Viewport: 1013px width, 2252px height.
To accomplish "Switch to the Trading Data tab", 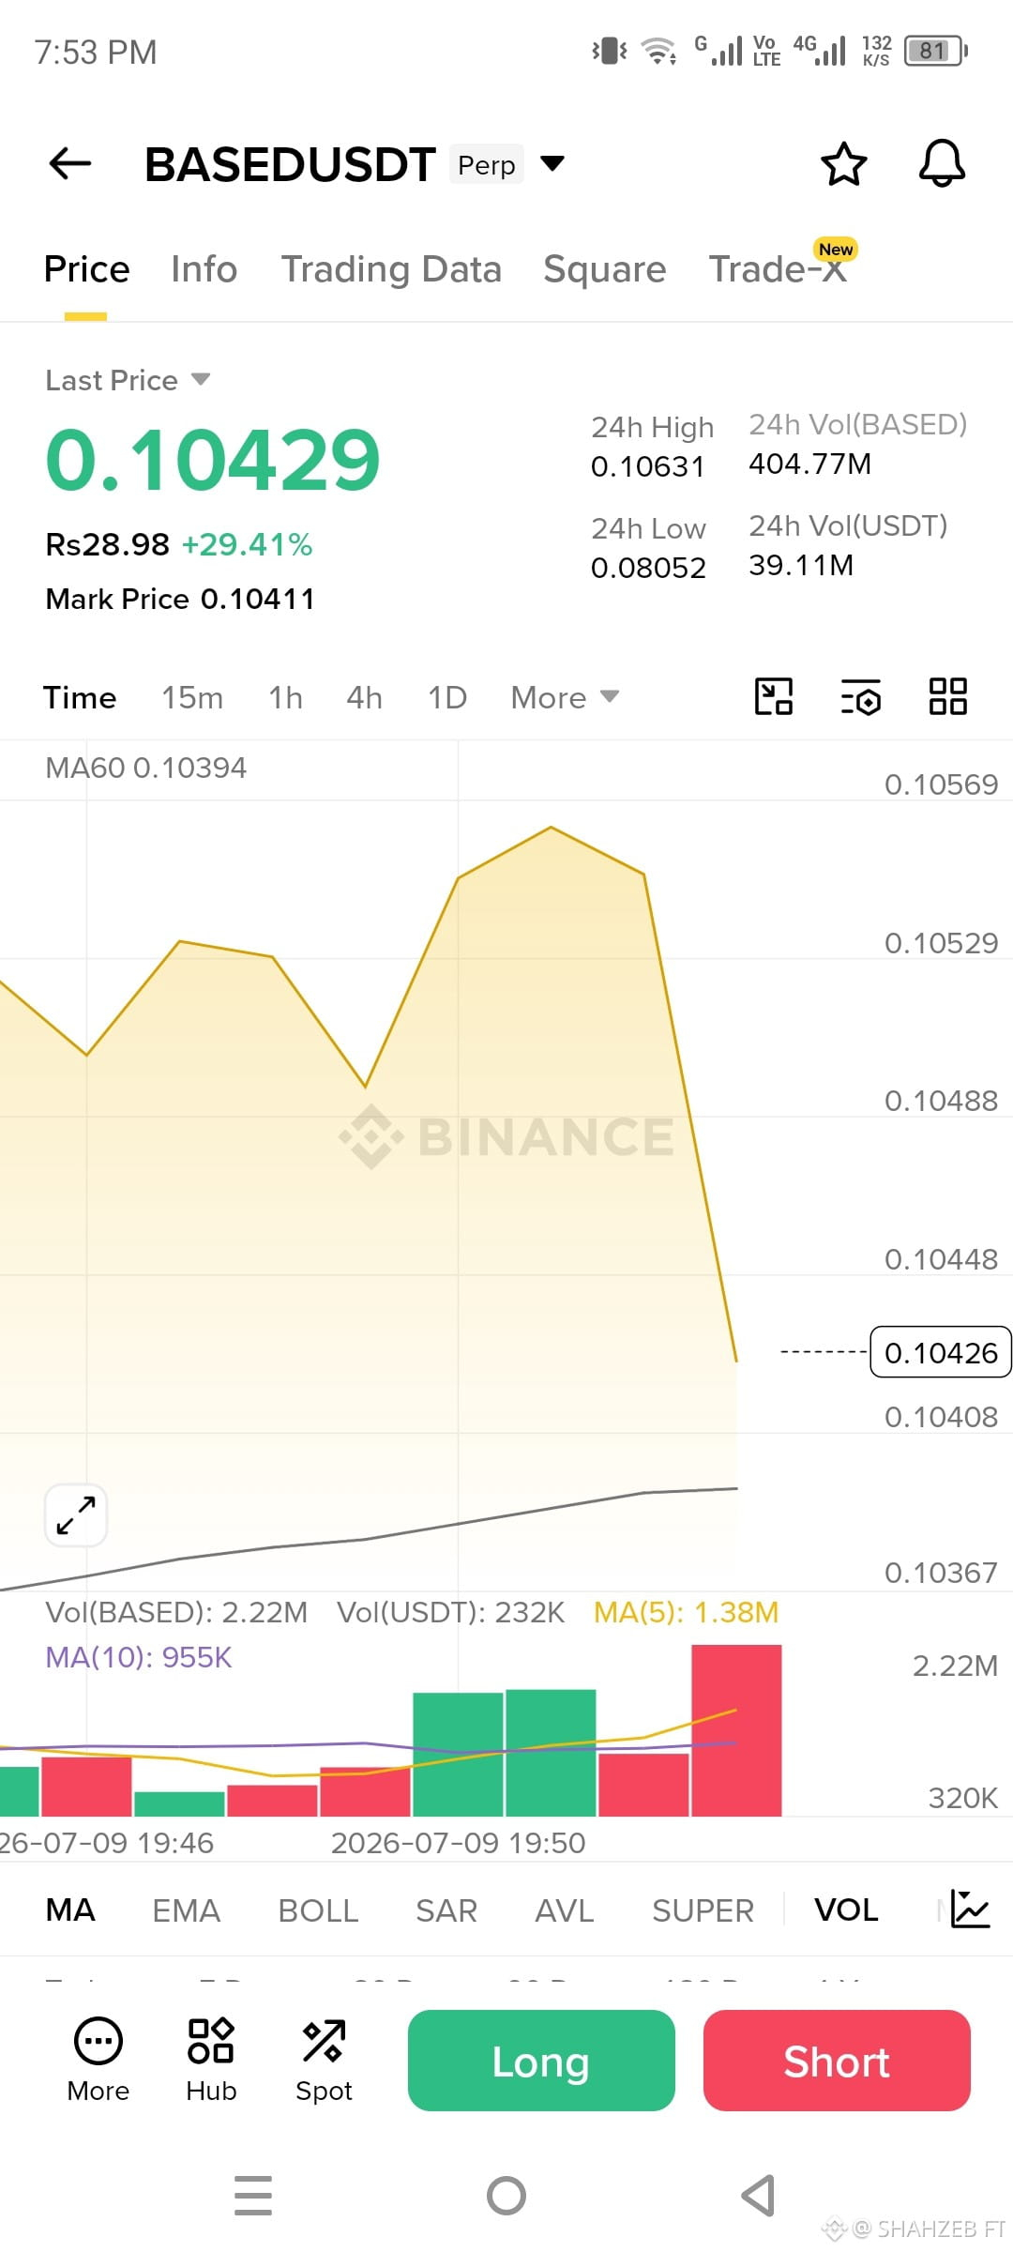I will tap(391, 269).
